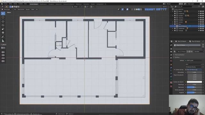
Task: Select the Move tool
Action: click(x=3, y=21)
